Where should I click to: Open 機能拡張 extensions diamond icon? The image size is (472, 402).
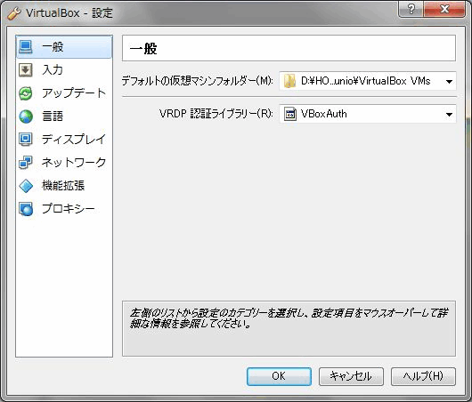pos(26,186)
